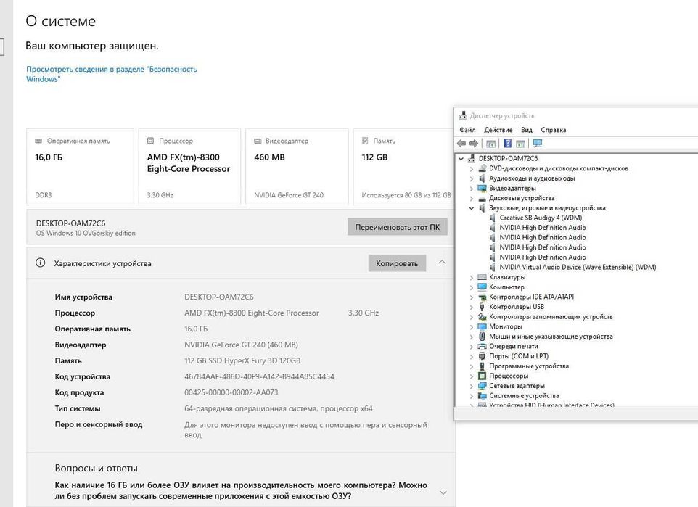Viewport: 698px width, 507px height.
Task: Click the Контроллеры USB plug icon
Action: 482,307
